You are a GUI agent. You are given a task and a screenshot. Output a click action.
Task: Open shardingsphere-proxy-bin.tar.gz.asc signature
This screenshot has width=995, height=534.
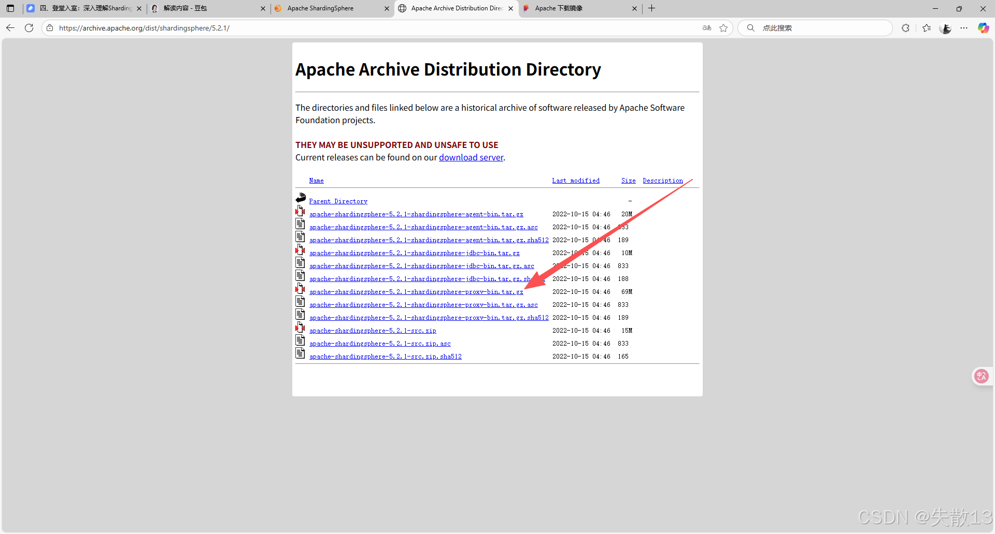[x=423, y=305]
